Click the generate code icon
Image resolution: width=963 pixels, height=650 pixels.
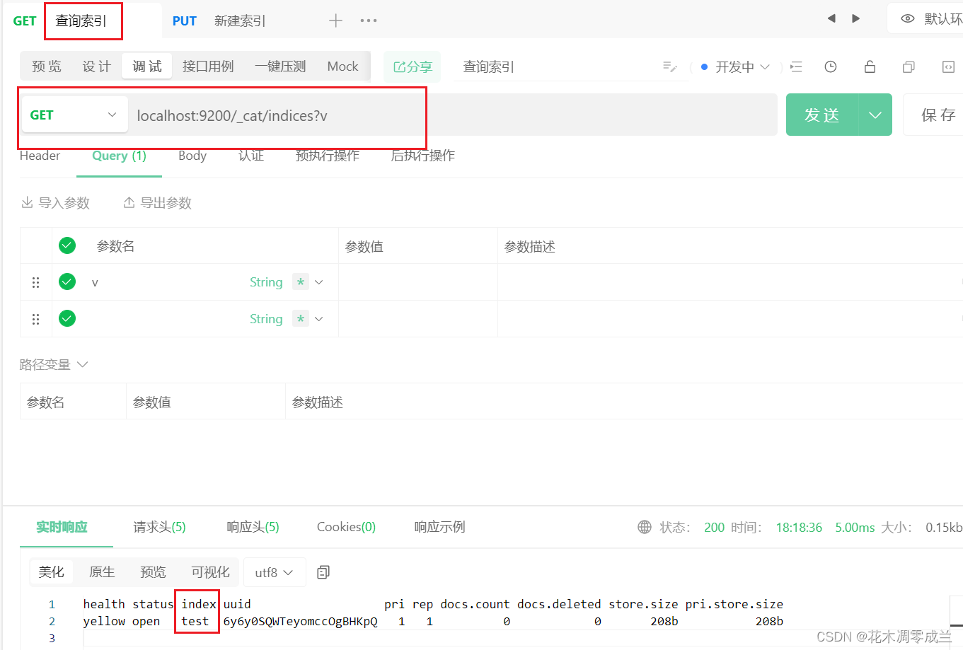click(x=948, y=66)
